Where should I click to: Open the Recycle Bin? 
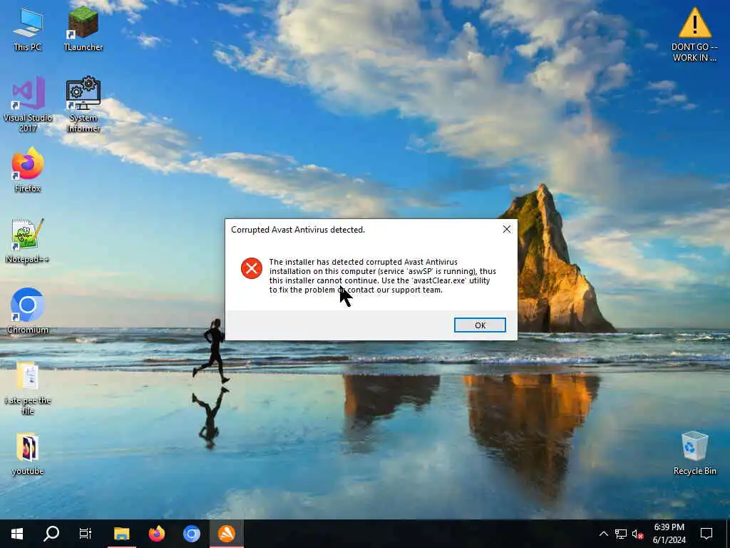pyautogui.click(x=694, y=453)
